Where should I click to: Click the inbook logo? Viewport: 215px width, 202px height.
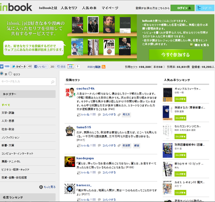pos(16,7)
